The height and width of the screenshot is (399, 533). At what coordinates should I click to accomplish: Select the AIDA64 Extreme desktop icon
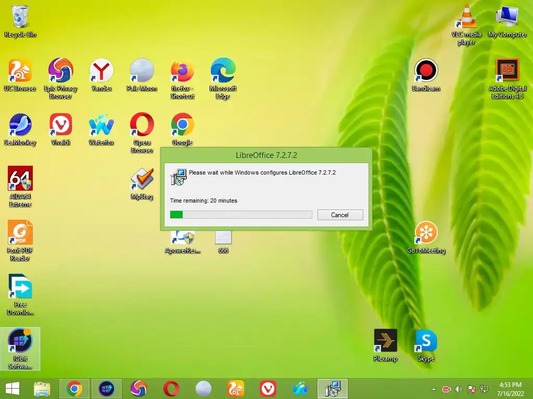(20, 187)
